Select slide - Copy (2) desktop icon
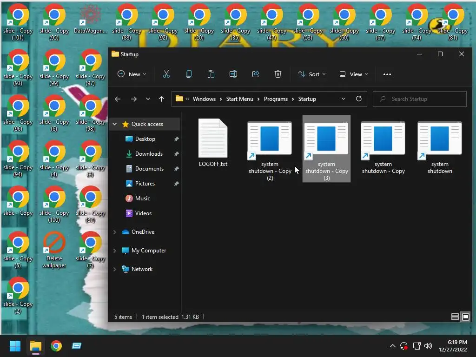The image size is (476, 357). (x=18, y=295)
